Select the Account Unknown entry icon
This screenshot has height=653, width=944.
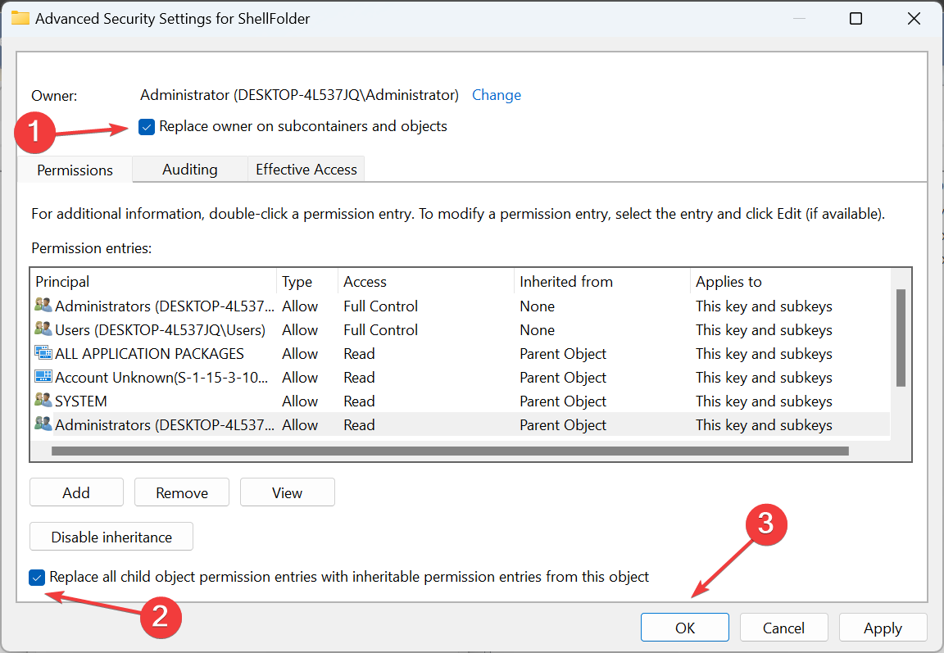43,378
